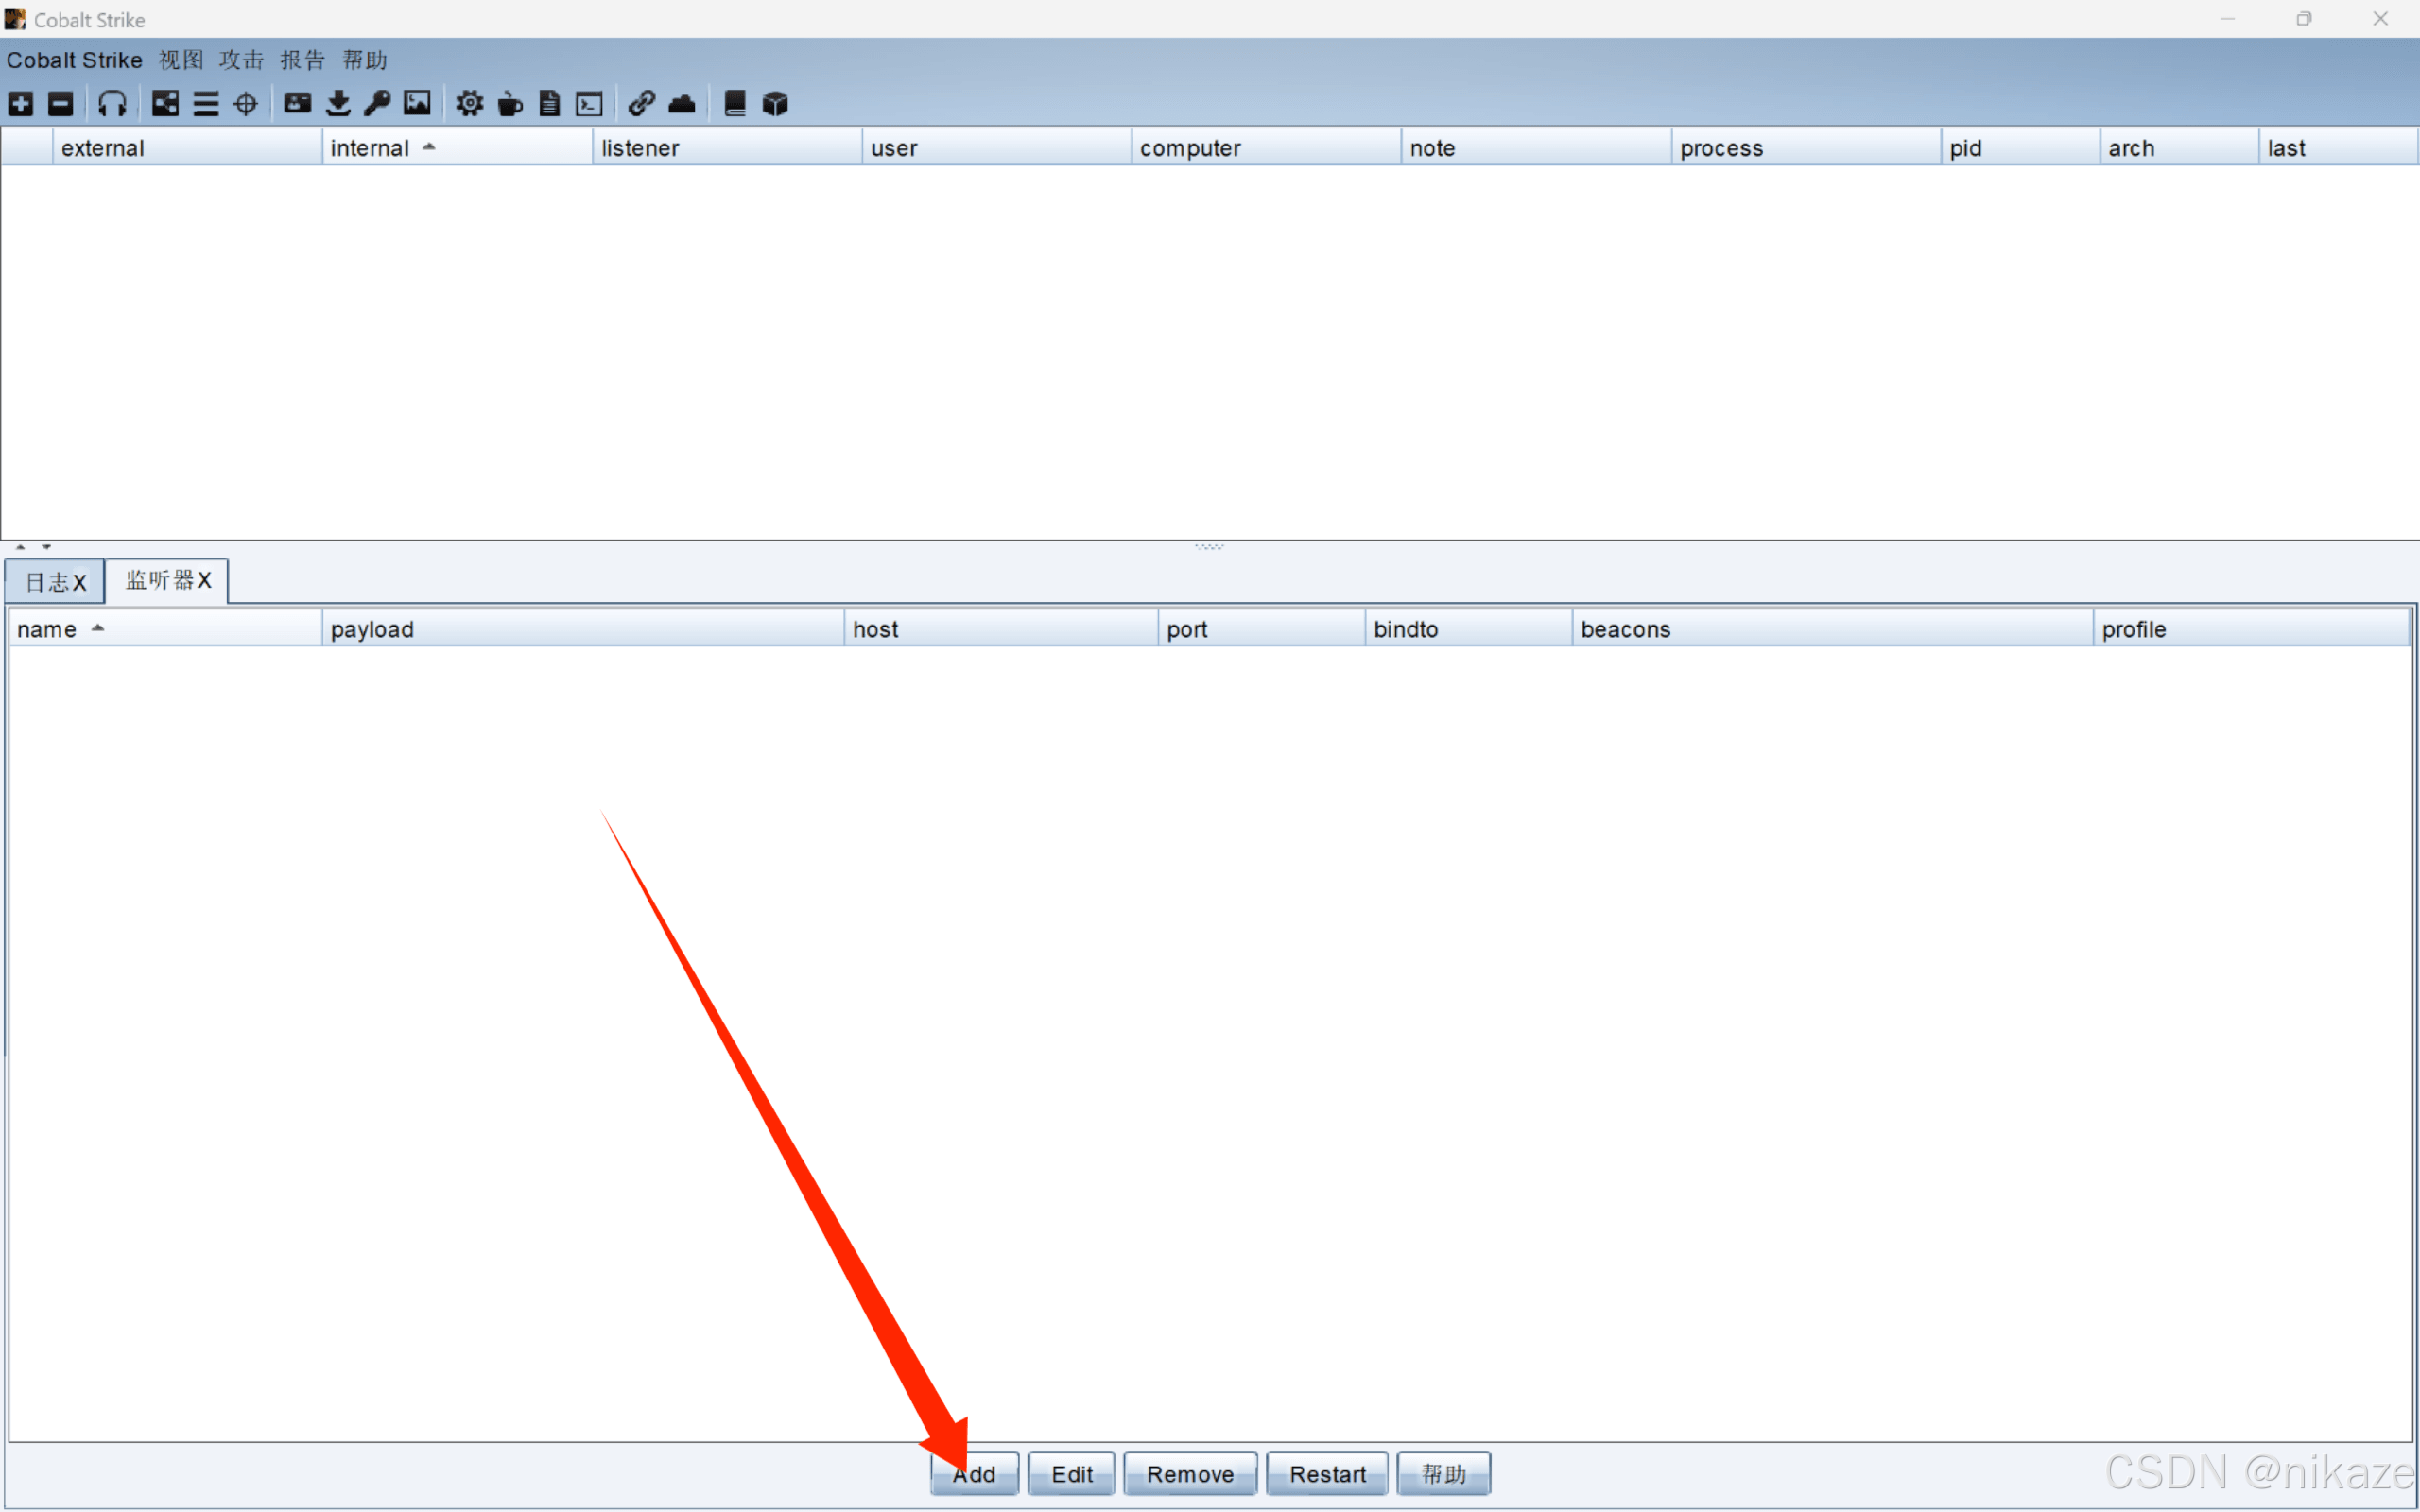Click the connect (plus) toolbar icon
The height and width of the screenshot is (1512, 2420).
point(21,103)
